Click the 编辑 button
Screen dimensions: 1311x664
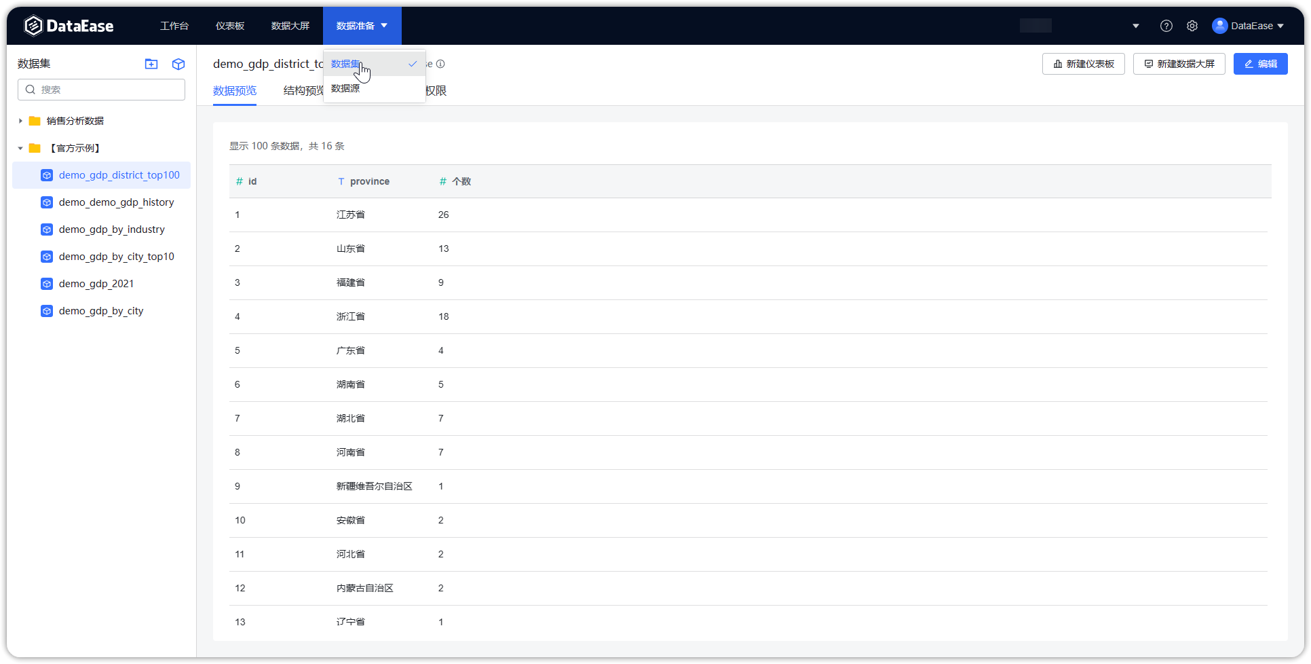(x=1260, y=63)
